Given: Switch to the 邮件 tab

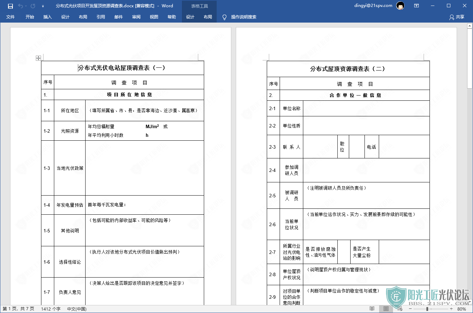Looking at the screenshot, I should [x=118, y=17].
